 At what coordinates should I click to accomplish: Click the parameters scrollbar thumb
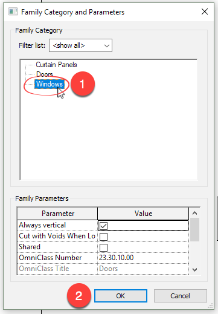pyautogui.click(x=194, y=229)
